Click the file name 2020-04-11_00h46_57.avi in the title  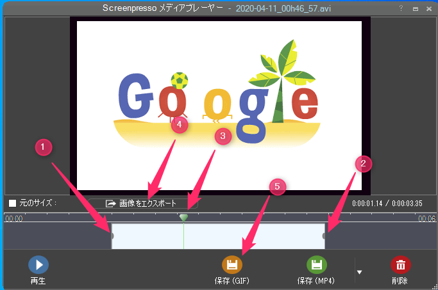pos(283,9)
